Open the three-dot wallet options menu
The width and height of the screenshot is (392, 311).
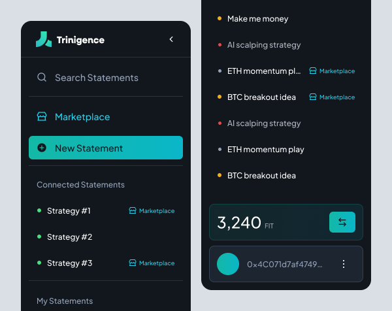[x=344, y=264]
